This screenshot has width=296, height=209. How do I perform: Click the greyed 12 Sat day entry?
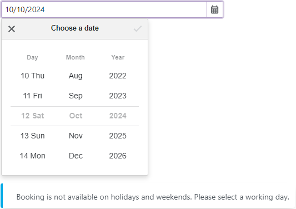click(x=32, y=116)
